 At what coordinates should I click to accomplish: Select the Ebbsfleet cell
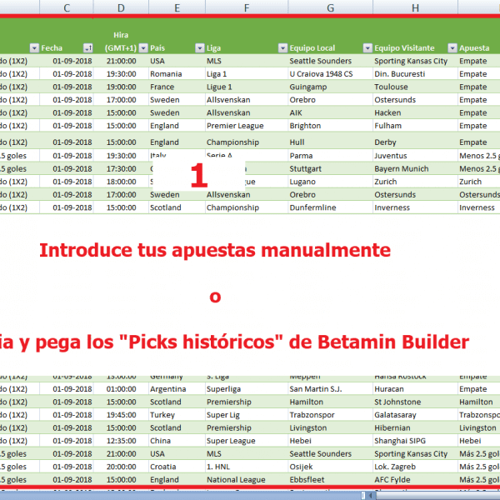pos(330,480)
